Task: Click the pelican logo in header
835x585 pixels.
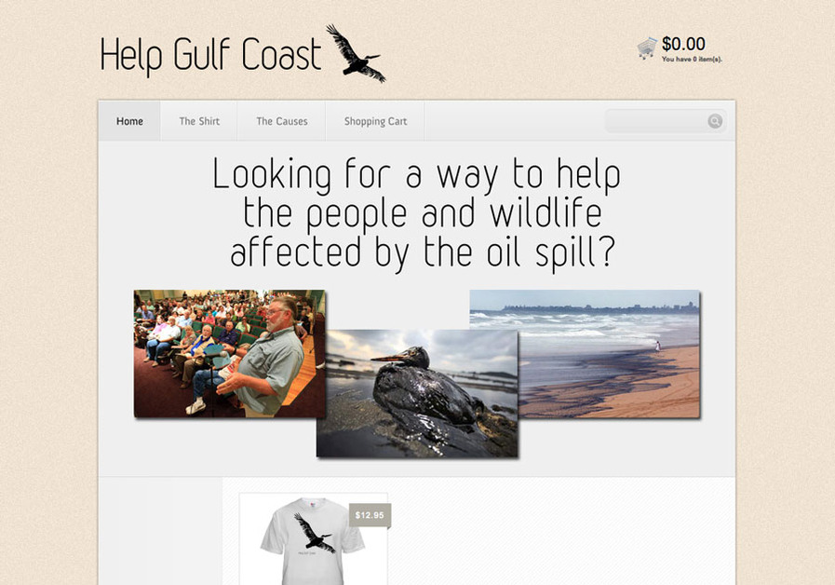Action: point(356,53)
